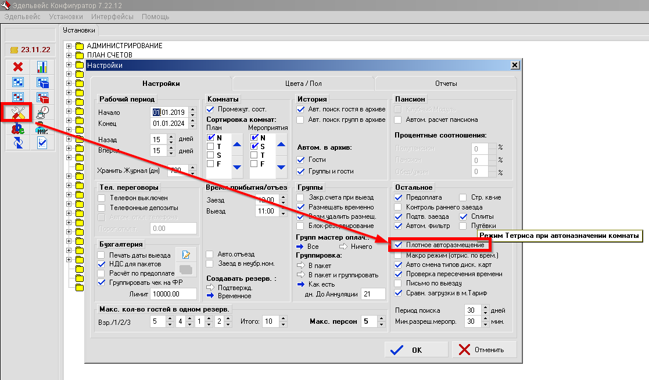Uncheck 'НДС для пакетов' checkbox

[x=102, y=264]
